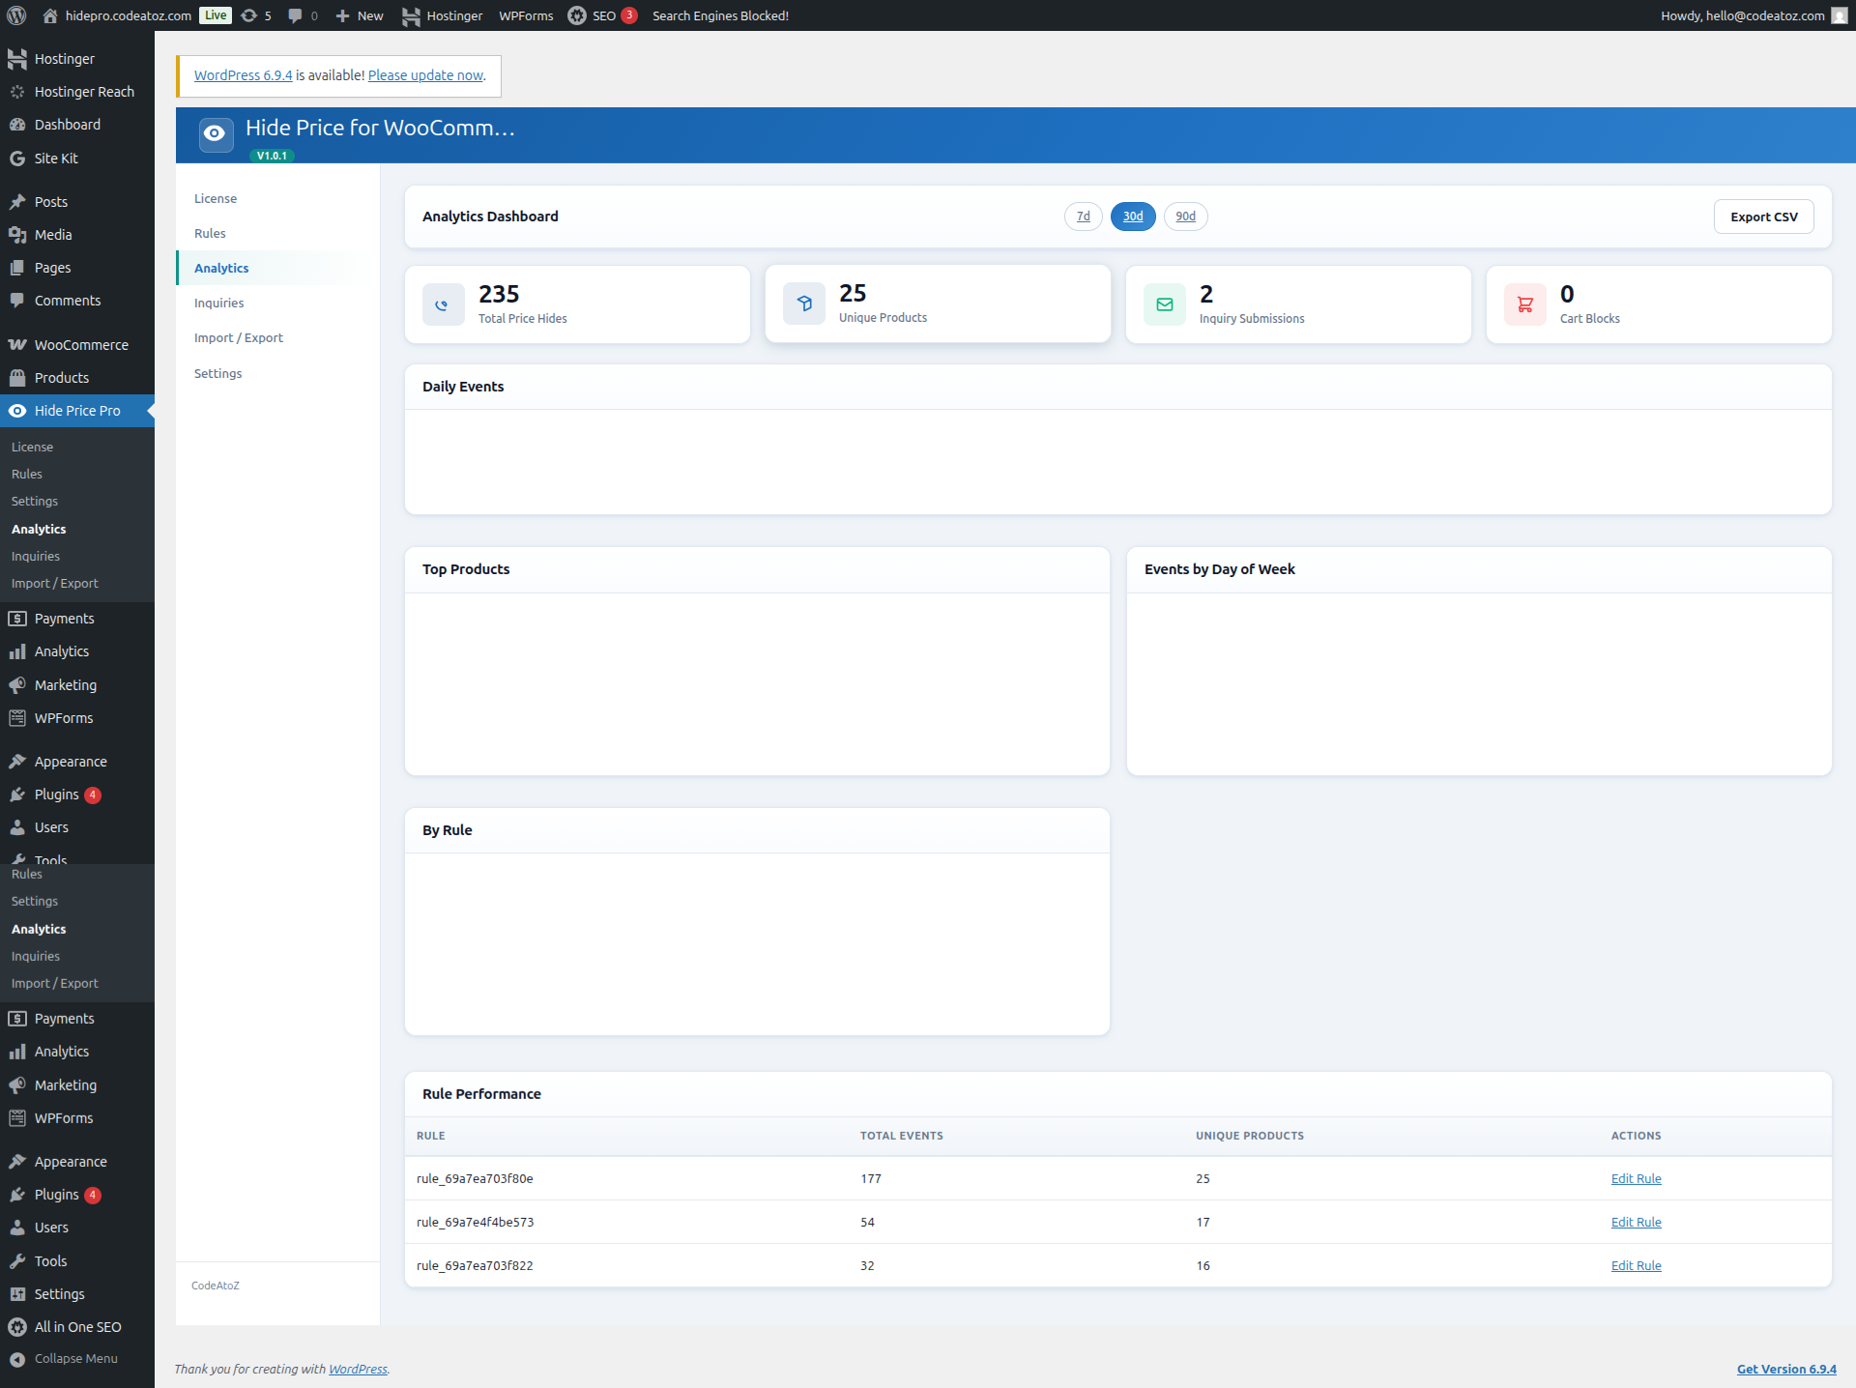
Task: Click the Collapse Menu arrow icon
Action: (17, 1359)
